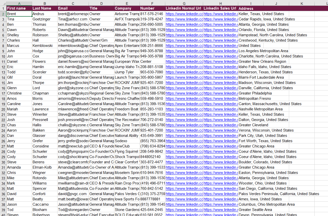This screenshot has width=328, height=216.
Task: Select address 'San Diego, California, United States'
Action: 268,189
